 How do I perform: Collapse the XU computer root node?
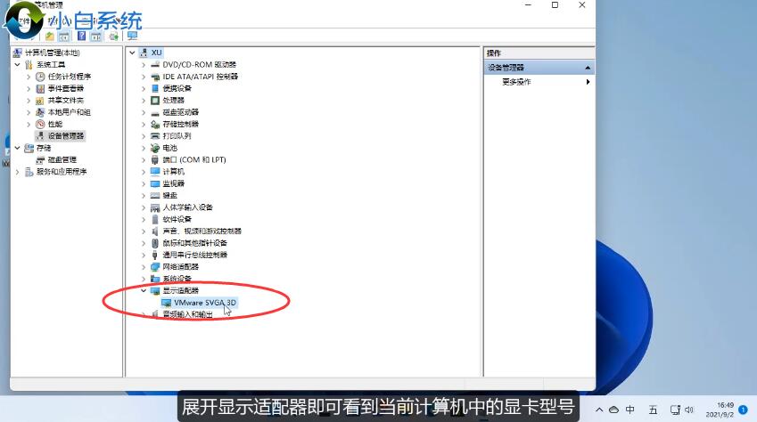coord(132,53)
